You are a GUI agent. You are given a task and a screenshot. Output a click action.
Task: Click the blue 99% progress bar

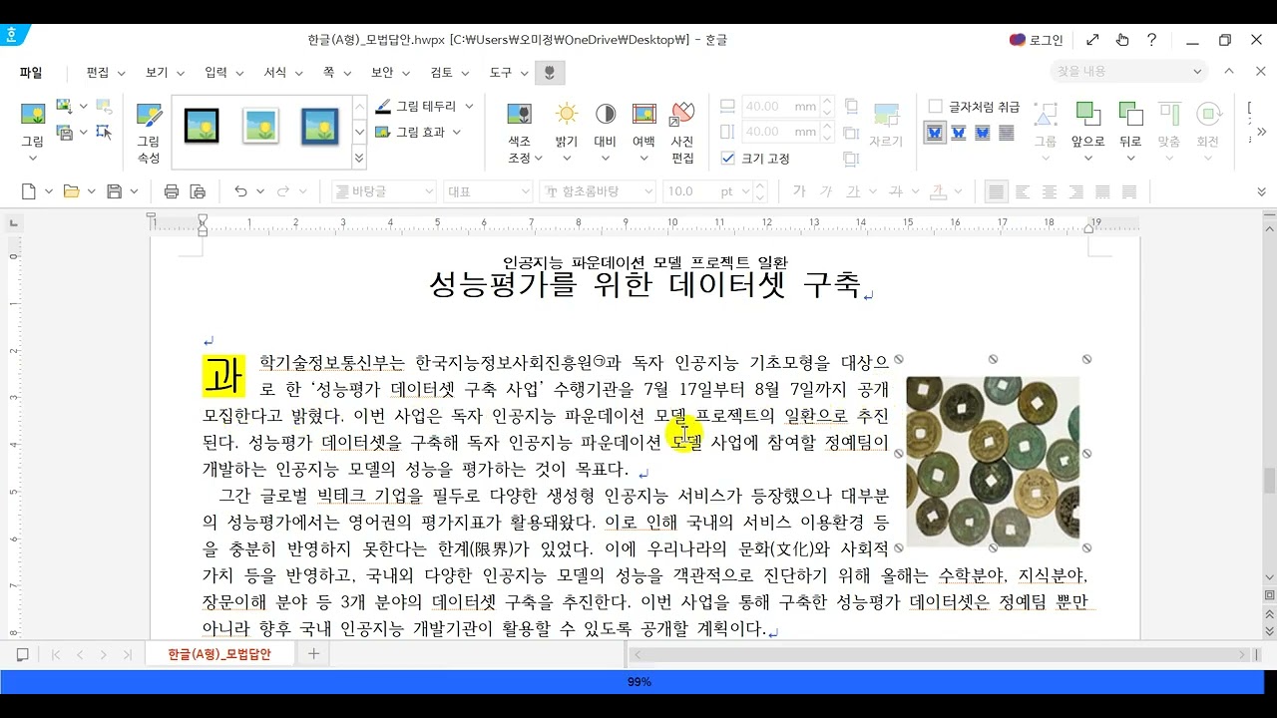click(x=638, y=682)
